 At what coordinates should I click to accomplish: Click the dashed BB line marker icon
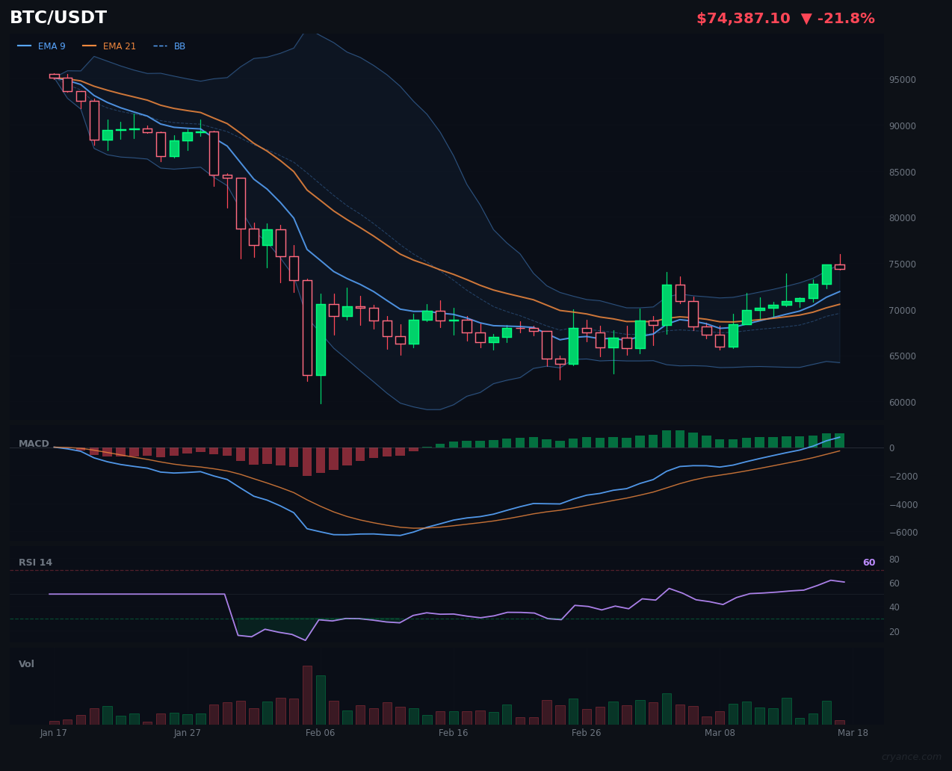pos(161,46)
